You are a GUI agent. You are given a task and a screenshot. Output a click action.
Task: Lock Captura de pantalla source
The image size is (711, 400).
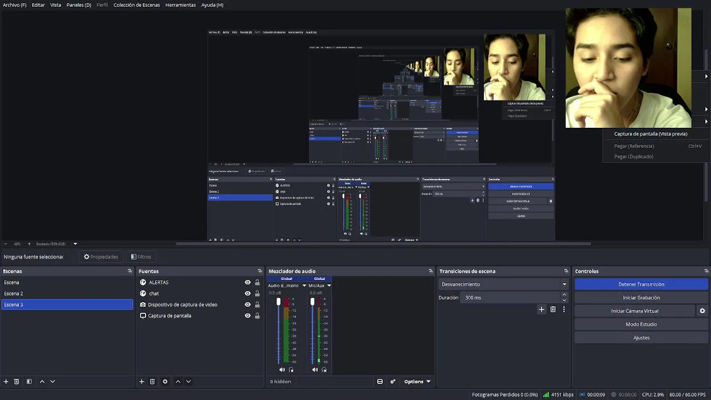(x=257, y=316)
